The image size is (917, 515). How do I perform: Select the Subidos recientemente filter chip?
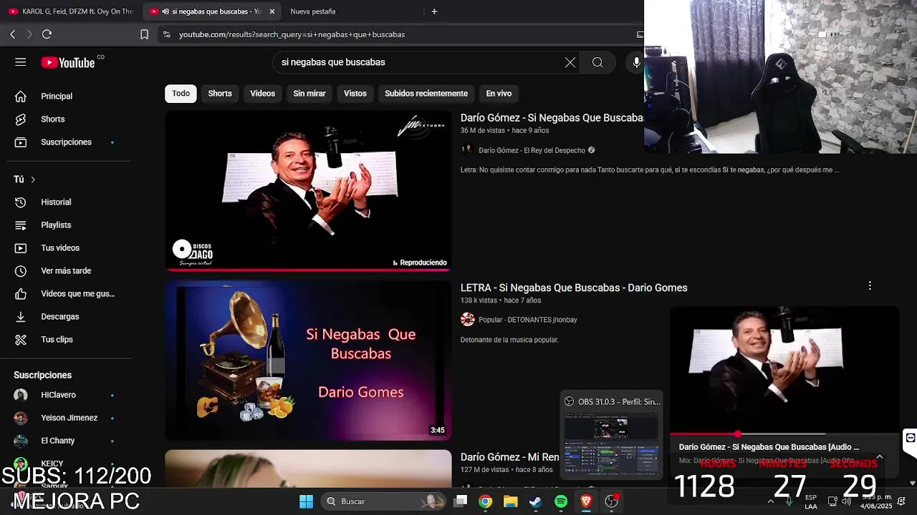tap(426, 94)
